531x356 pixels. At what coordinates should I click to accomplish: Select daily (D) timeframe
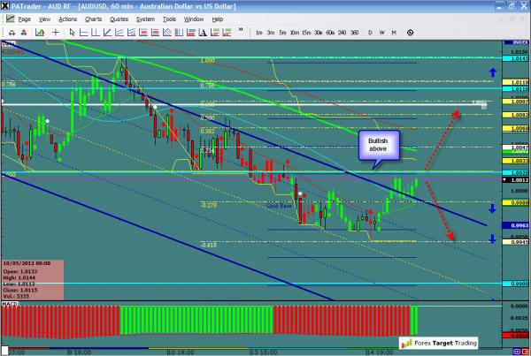(369, 33)
